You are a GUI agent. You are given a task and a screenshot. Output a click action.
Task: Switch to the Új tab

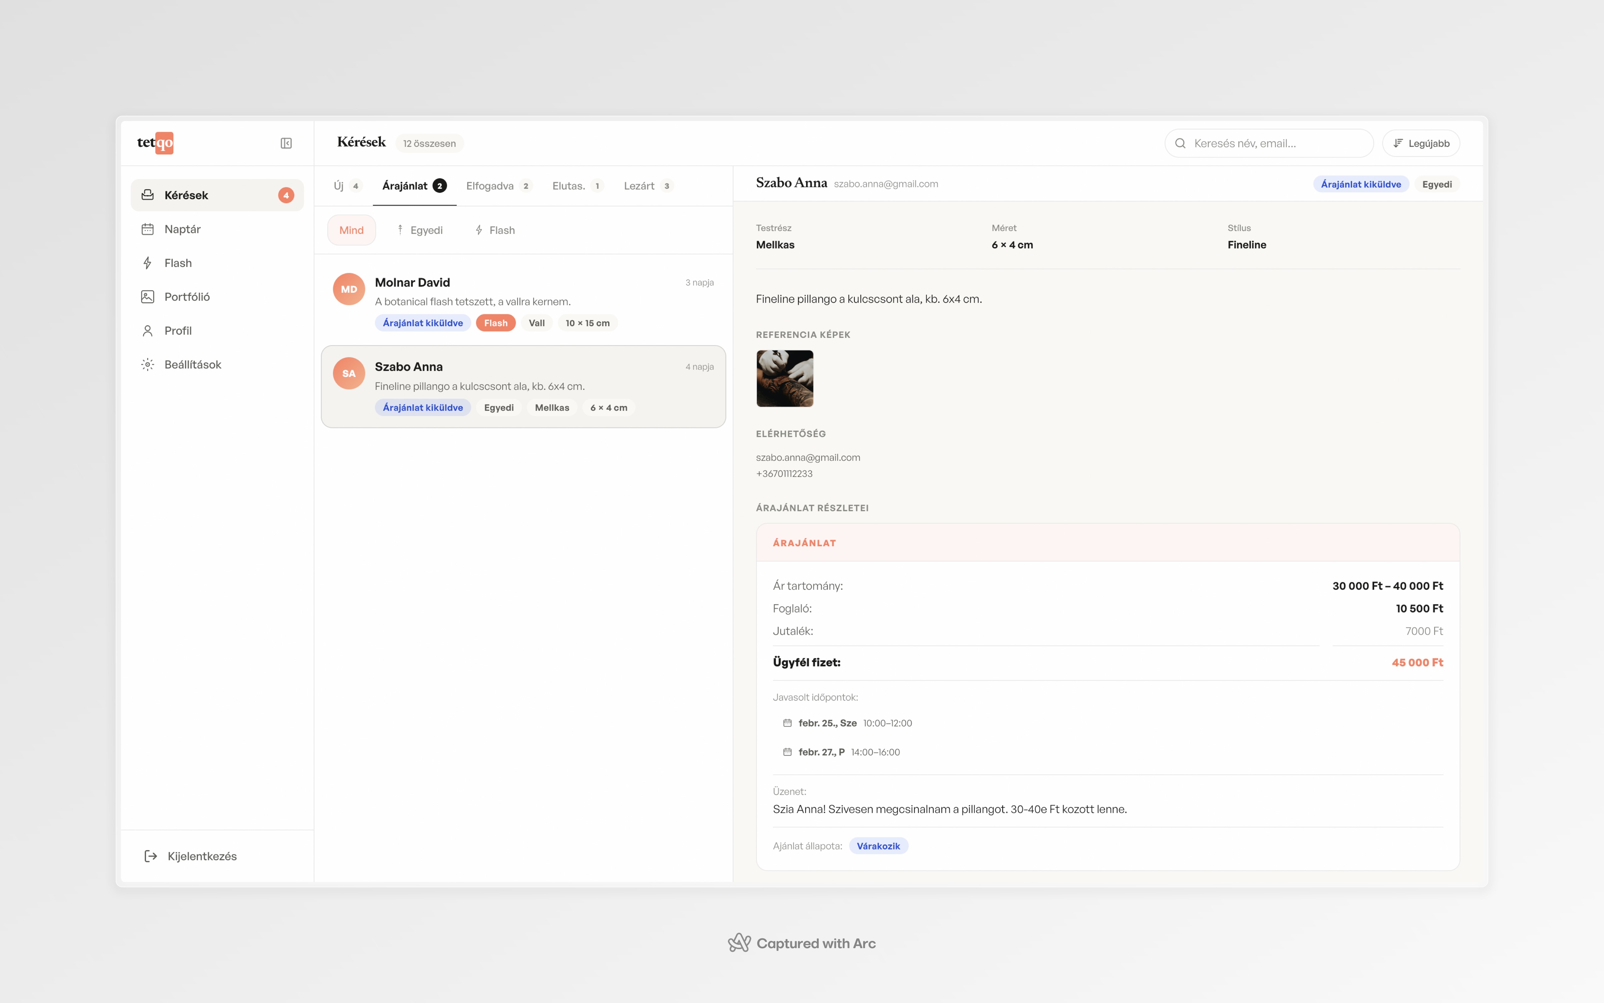346,186
